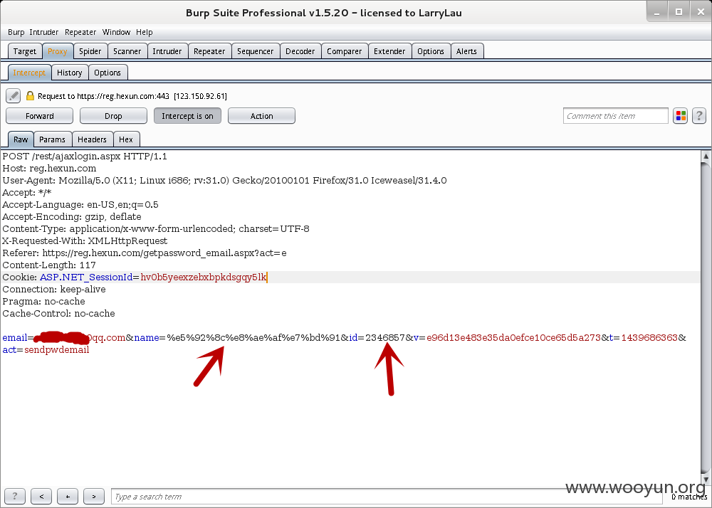Select the Proxy tab
This screenshot has width=712, height=508.
58,51
